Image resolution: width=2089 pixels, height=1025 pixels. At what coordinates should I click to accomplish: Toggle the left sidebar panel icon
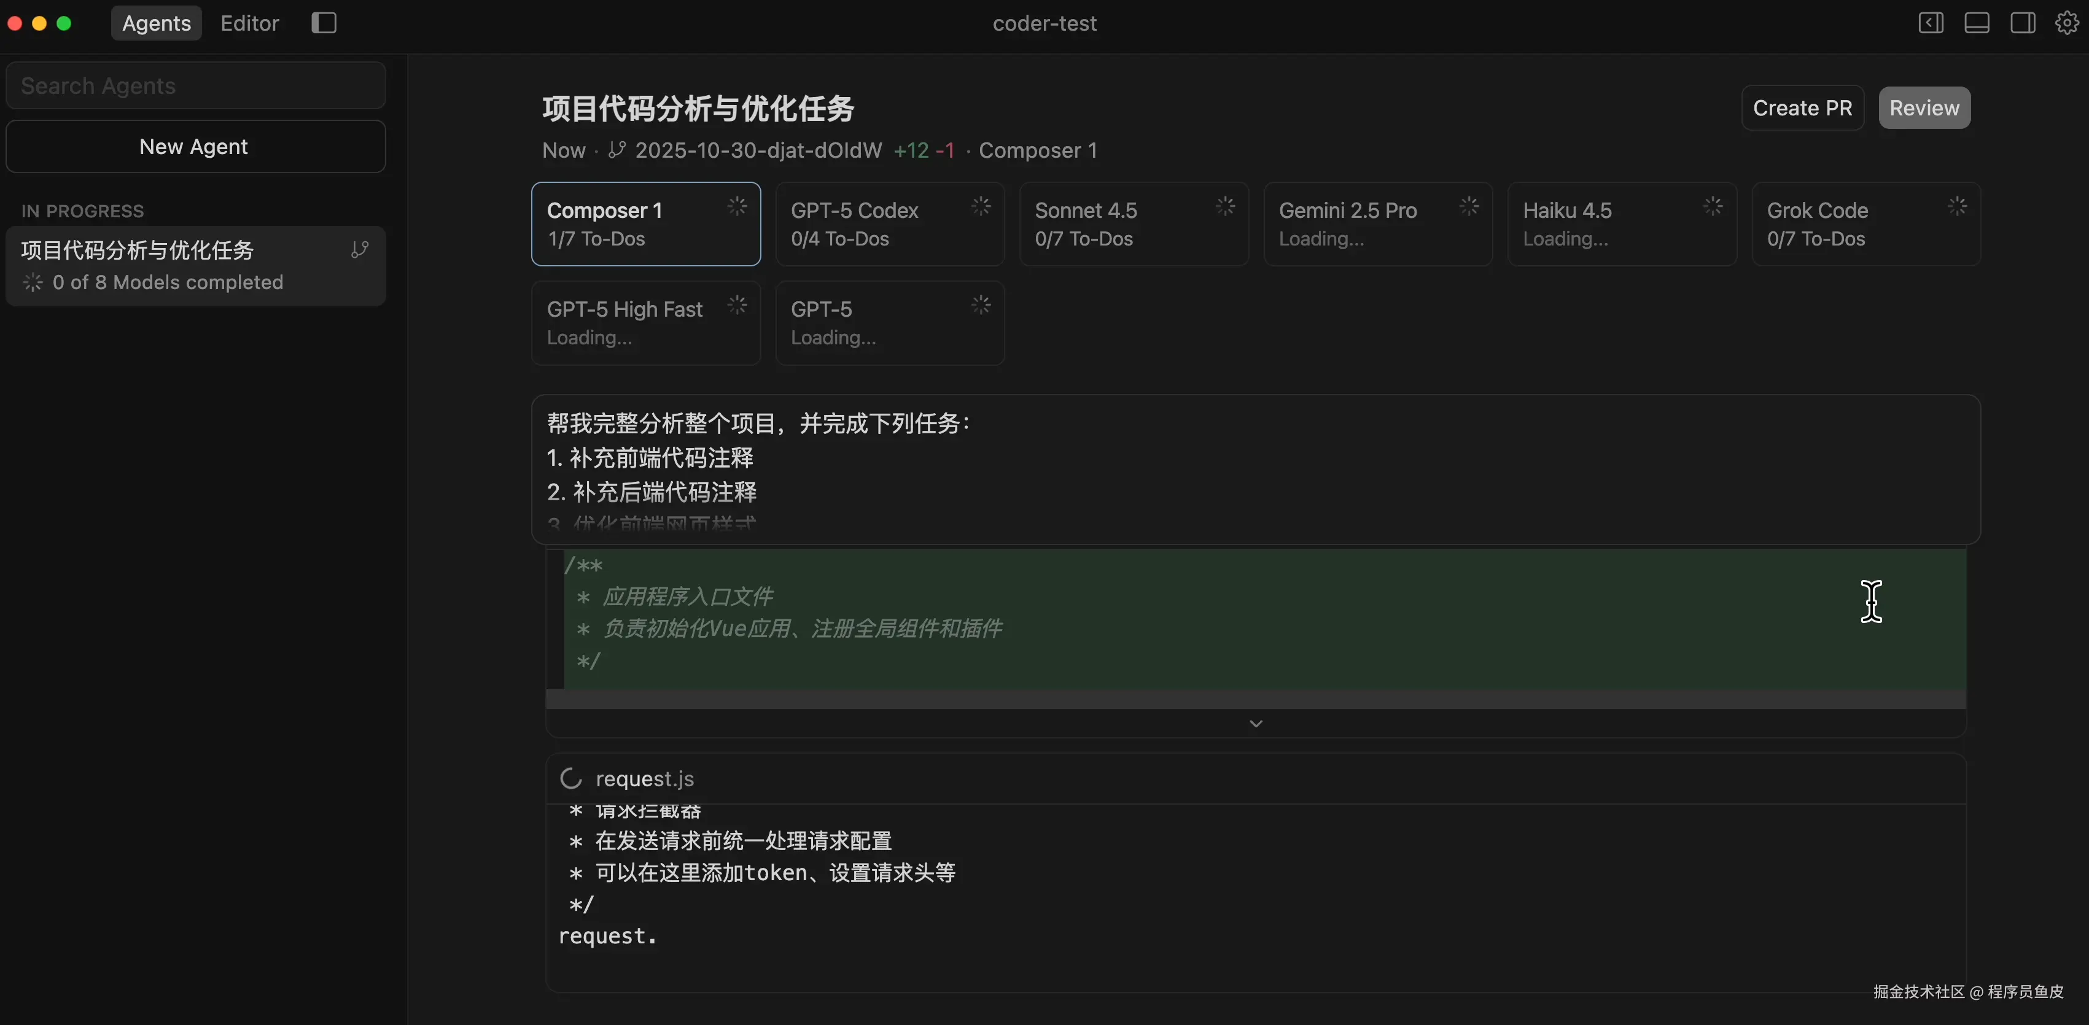click(1931, 23)
